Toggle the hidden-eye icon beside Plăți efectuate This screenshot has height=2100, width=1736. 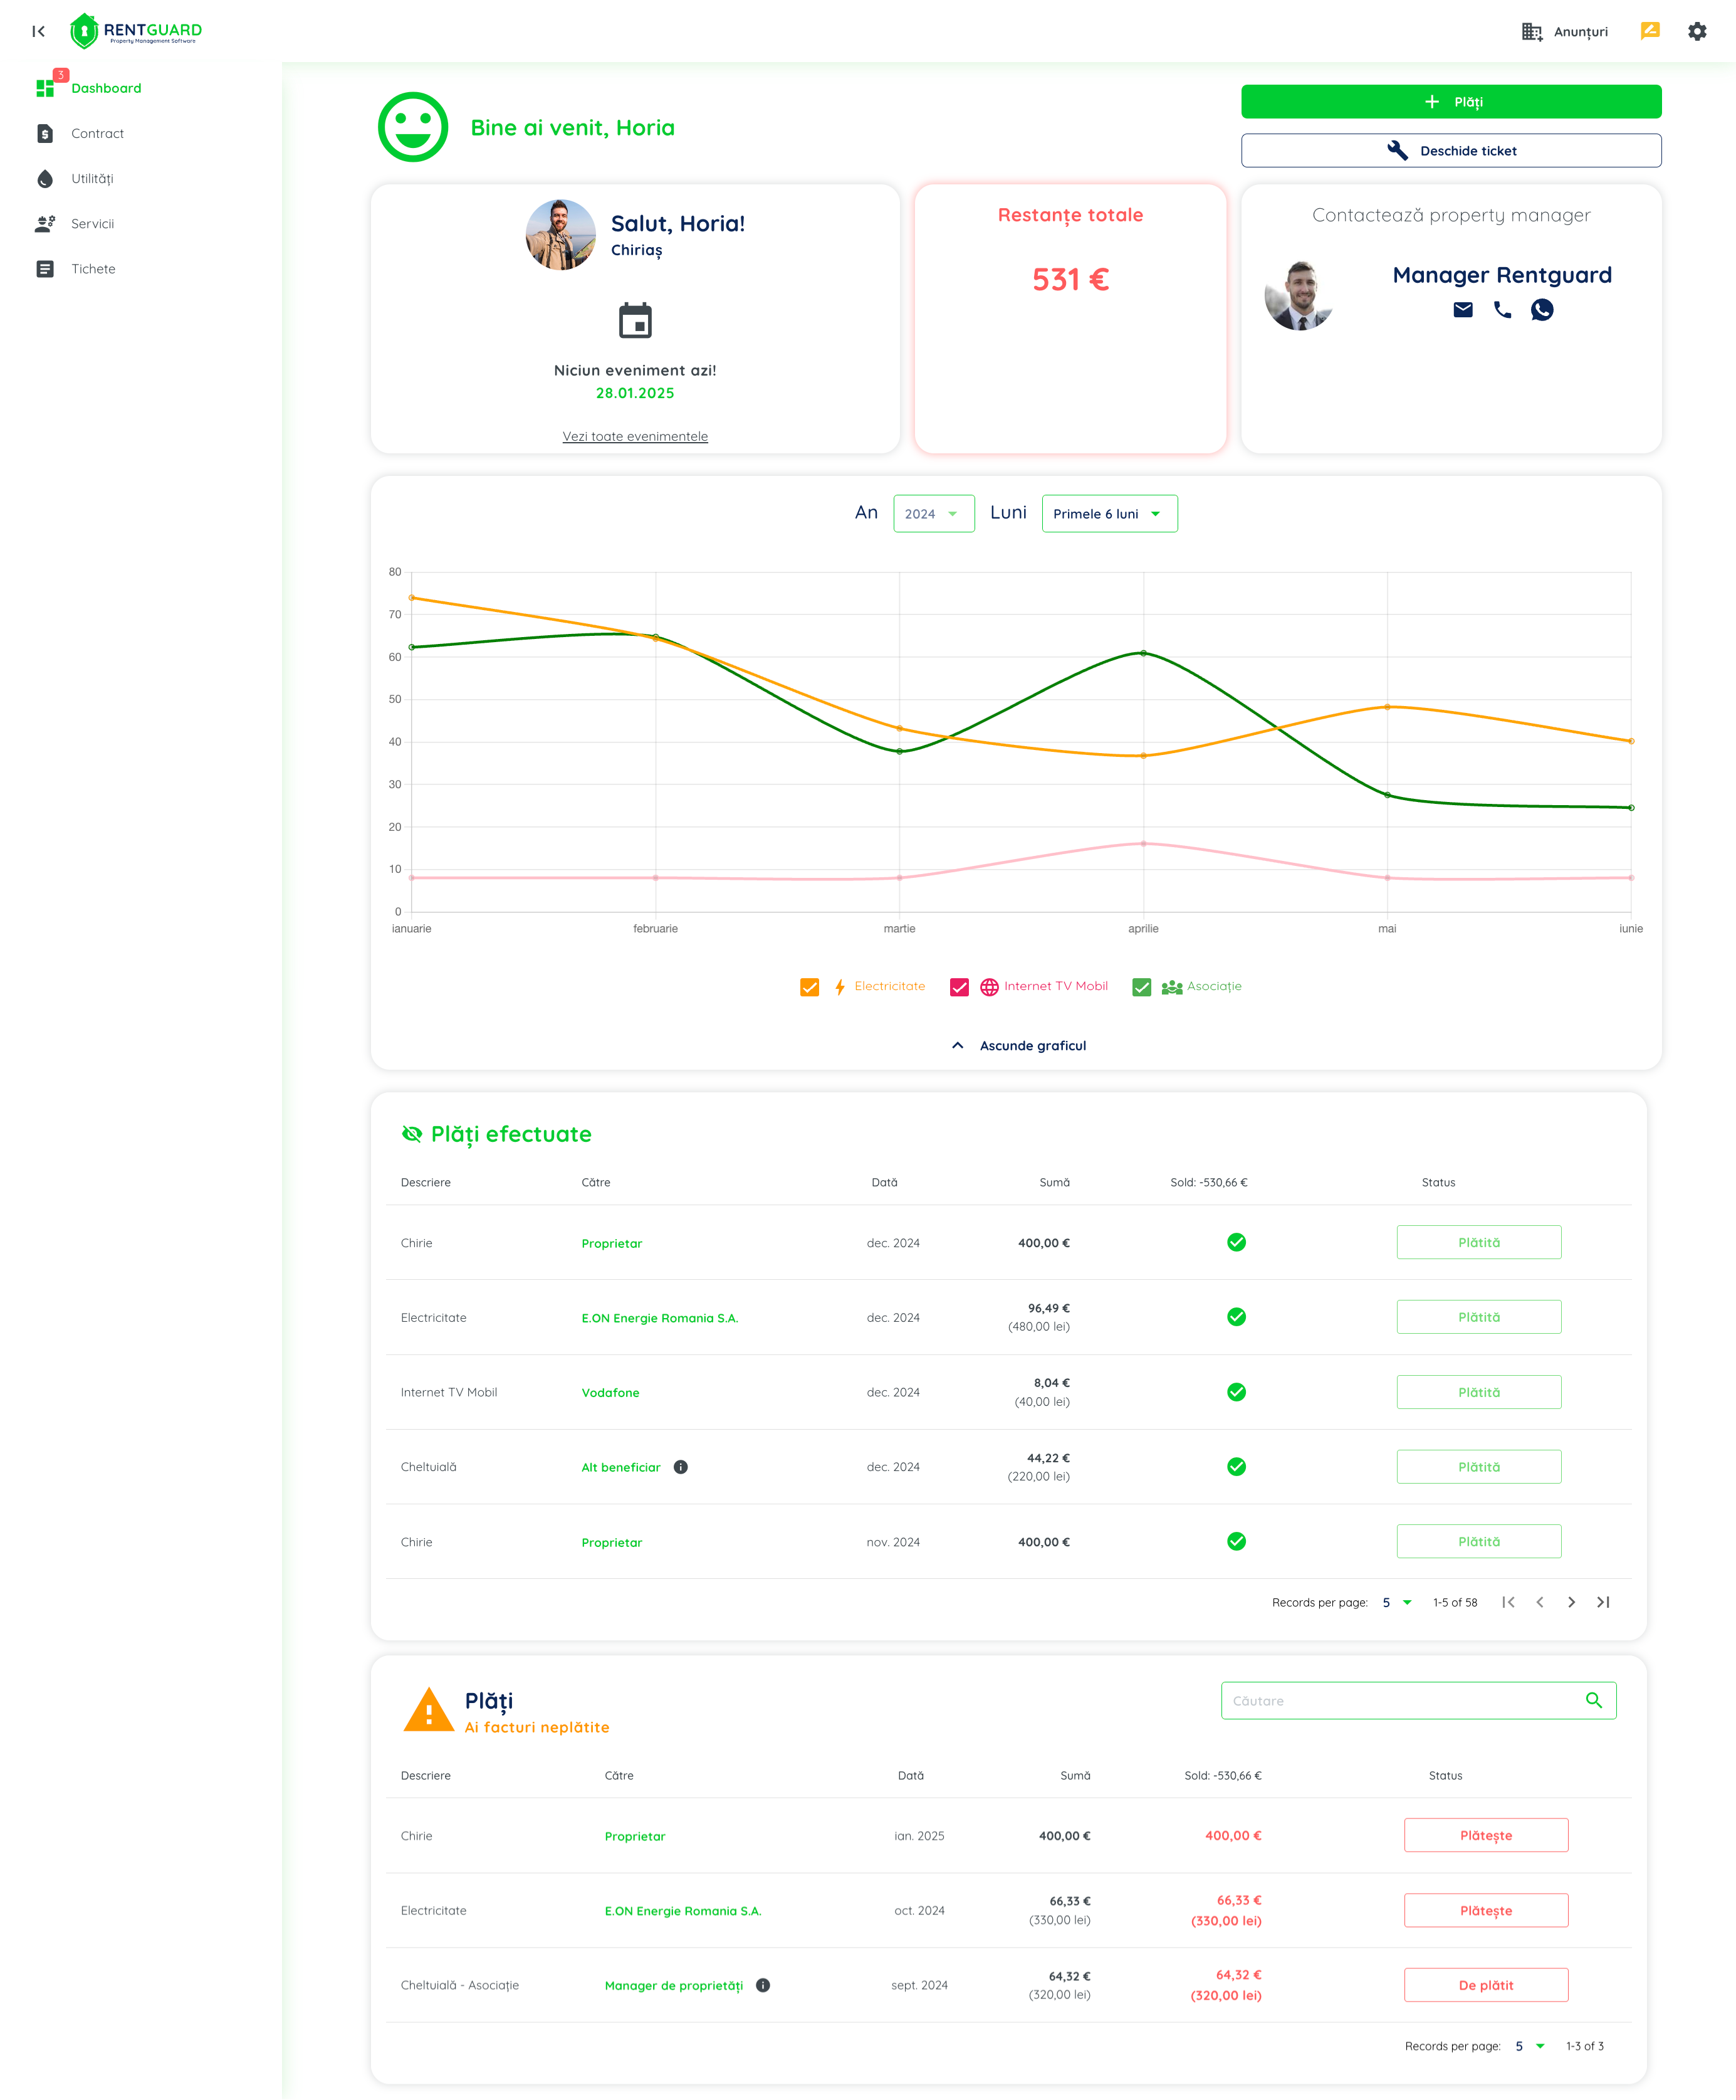[x=412, y=1134]
